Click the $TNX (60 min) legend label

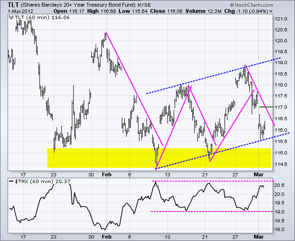(x=42, y=182)
